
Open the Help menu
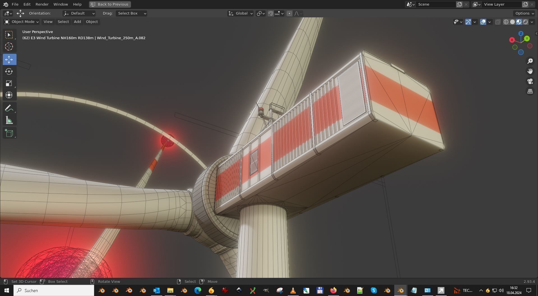point(77,4)
